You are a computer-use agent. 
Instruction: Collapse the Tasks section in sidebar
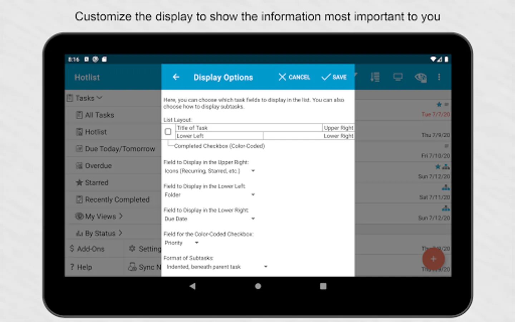(x=85, y=98)
